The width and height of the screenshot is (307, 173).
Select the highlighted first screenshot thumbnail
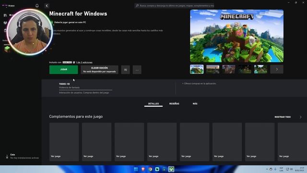pos(197,69)
